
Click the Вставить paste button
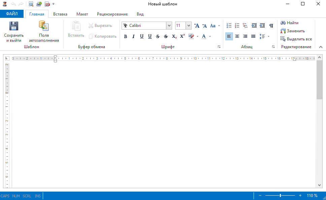tap(76, 29)
